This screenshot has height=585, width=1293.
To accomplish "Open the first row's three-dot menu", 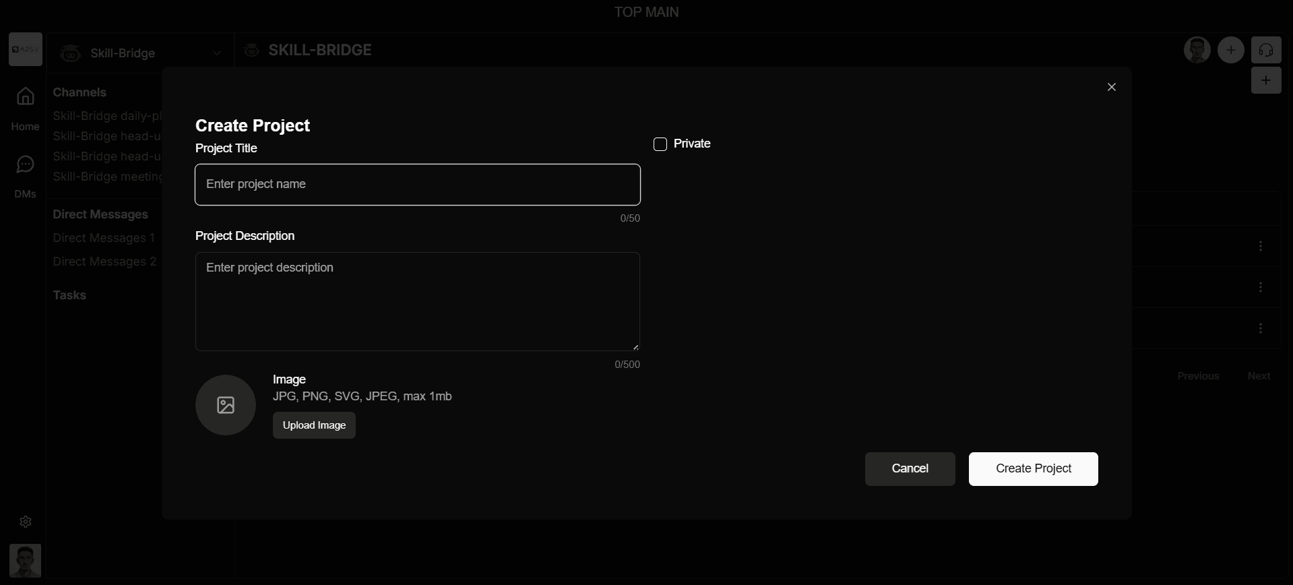I will tap(1261, 246).
